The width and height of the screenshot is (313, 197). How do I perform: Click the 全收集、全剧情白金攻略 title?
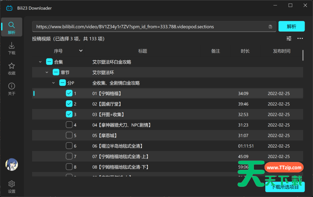pyautogui.click(x=116, y=83)
